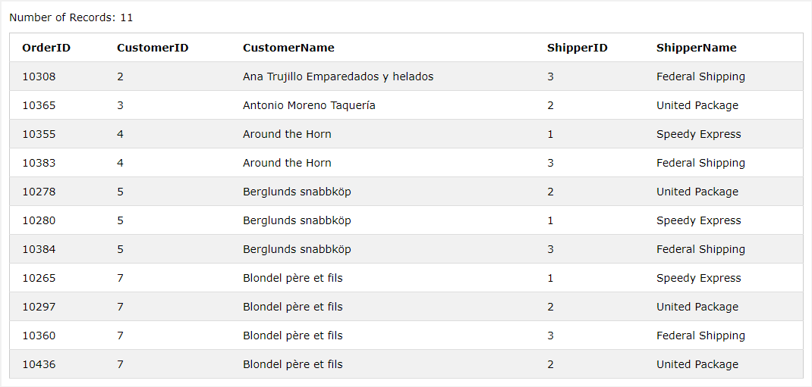Click the CustomerID column header
812x387 pixels.
click(x=153, y=48)
